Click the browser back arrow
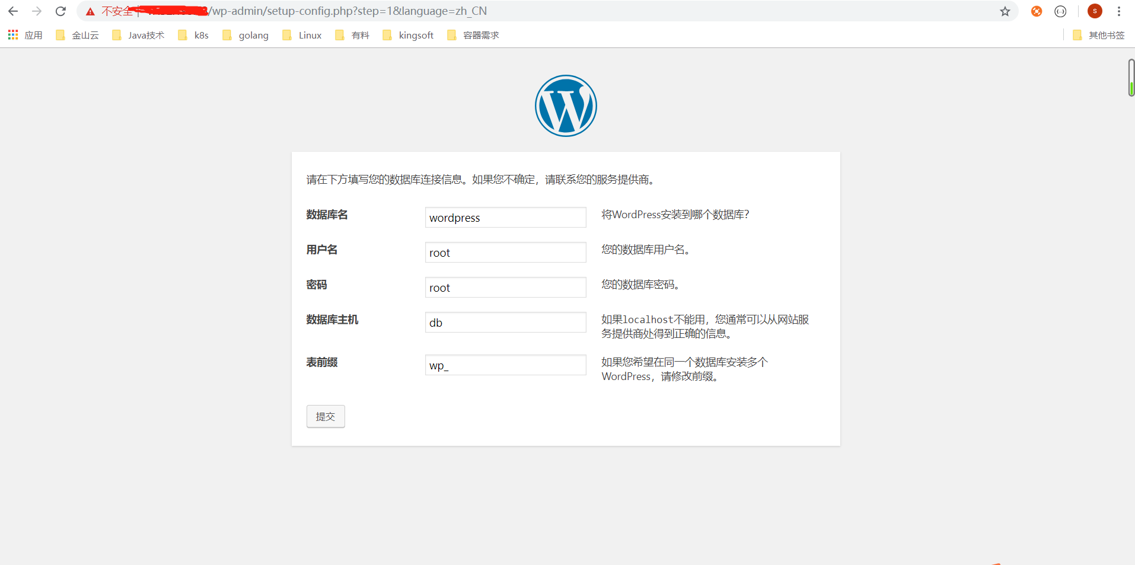Image resolution: width=1135 pixels, height=565 pixels. pos(13,11)
